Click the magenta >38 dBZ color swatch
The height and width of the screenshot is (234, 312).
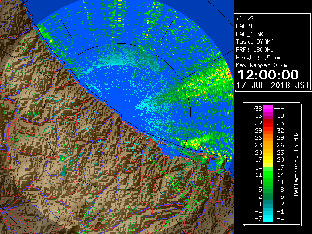click(x=268, y=108)
